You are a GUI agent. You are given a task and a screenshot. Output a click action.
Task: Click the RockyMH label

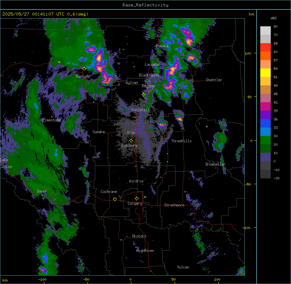[x=83, y=77]
